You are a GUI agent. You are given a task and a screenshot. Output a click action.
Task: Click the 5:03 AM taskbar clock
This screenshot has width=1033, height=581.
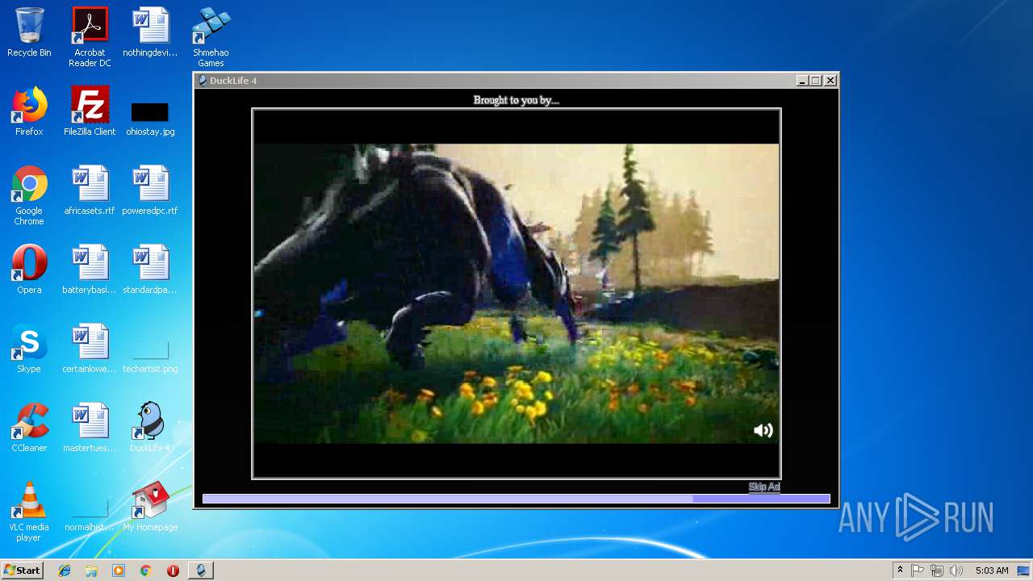click(992, 571)
